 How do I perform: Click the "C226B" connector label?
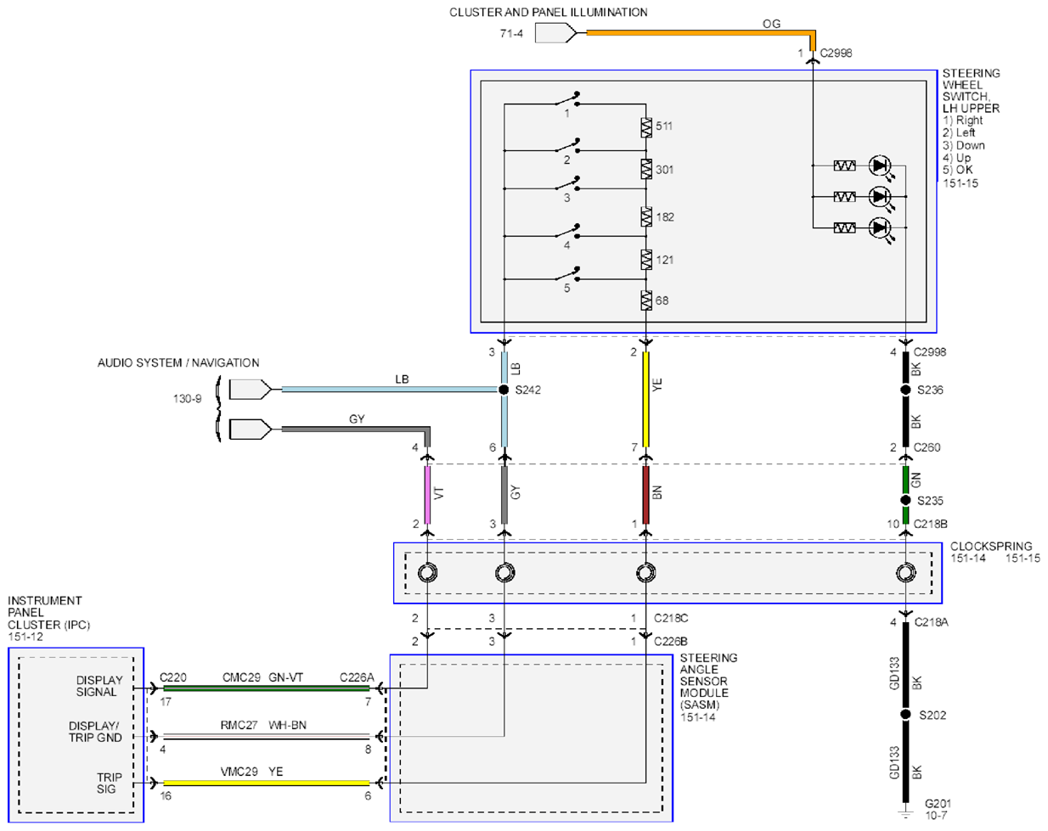(x=671, y=641)
